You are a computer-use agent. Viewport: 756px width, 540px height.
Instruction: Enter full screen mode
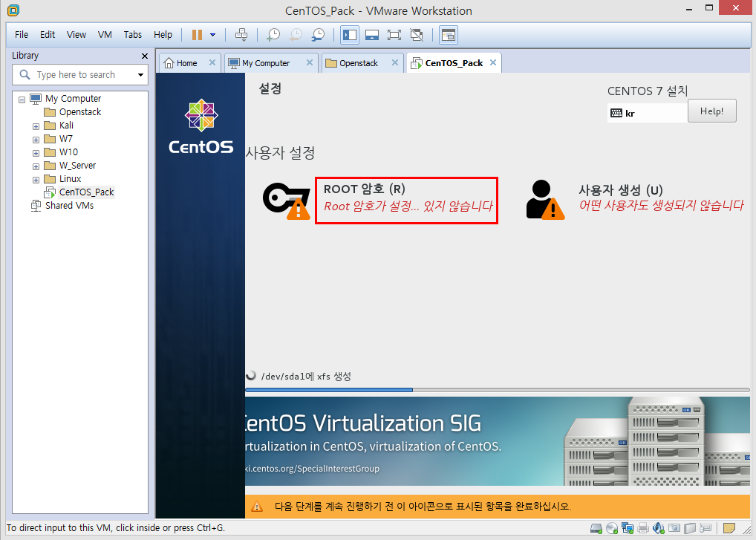[x=394, y=35]
